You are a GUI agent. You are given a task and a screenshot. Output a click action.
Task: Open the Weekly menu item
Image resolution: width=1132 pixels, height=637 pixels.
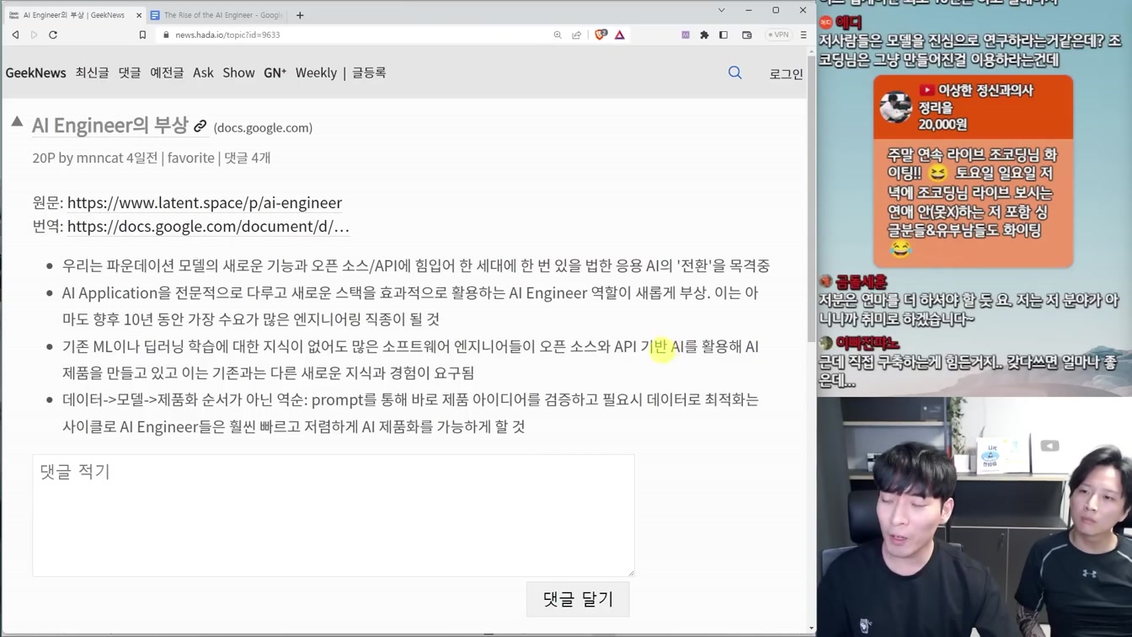[316, 72]
